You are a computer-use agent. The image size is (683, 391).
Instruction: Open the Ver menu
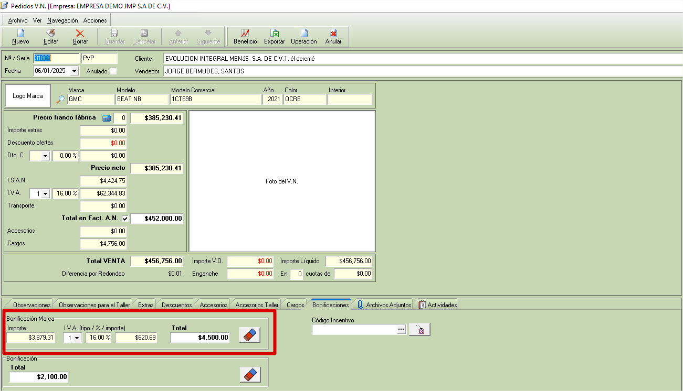37,20
